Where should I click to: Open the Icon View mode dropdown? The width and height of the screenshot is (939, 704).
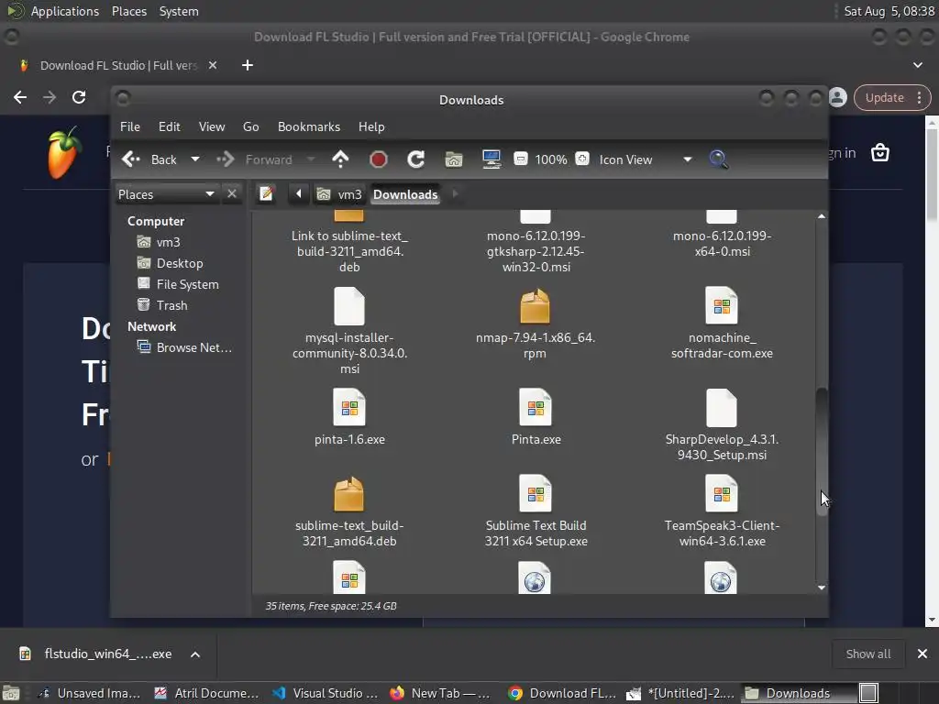pos(646,159)
